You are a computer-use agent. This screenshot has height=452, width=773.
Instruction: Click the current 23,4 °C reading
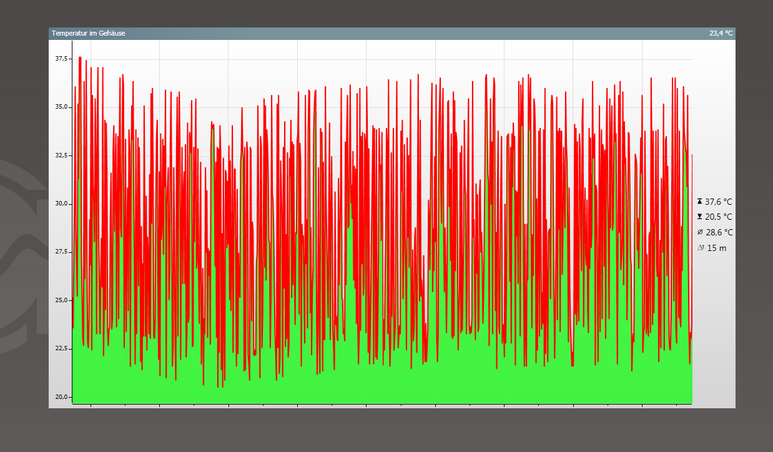tap(721, 33)
